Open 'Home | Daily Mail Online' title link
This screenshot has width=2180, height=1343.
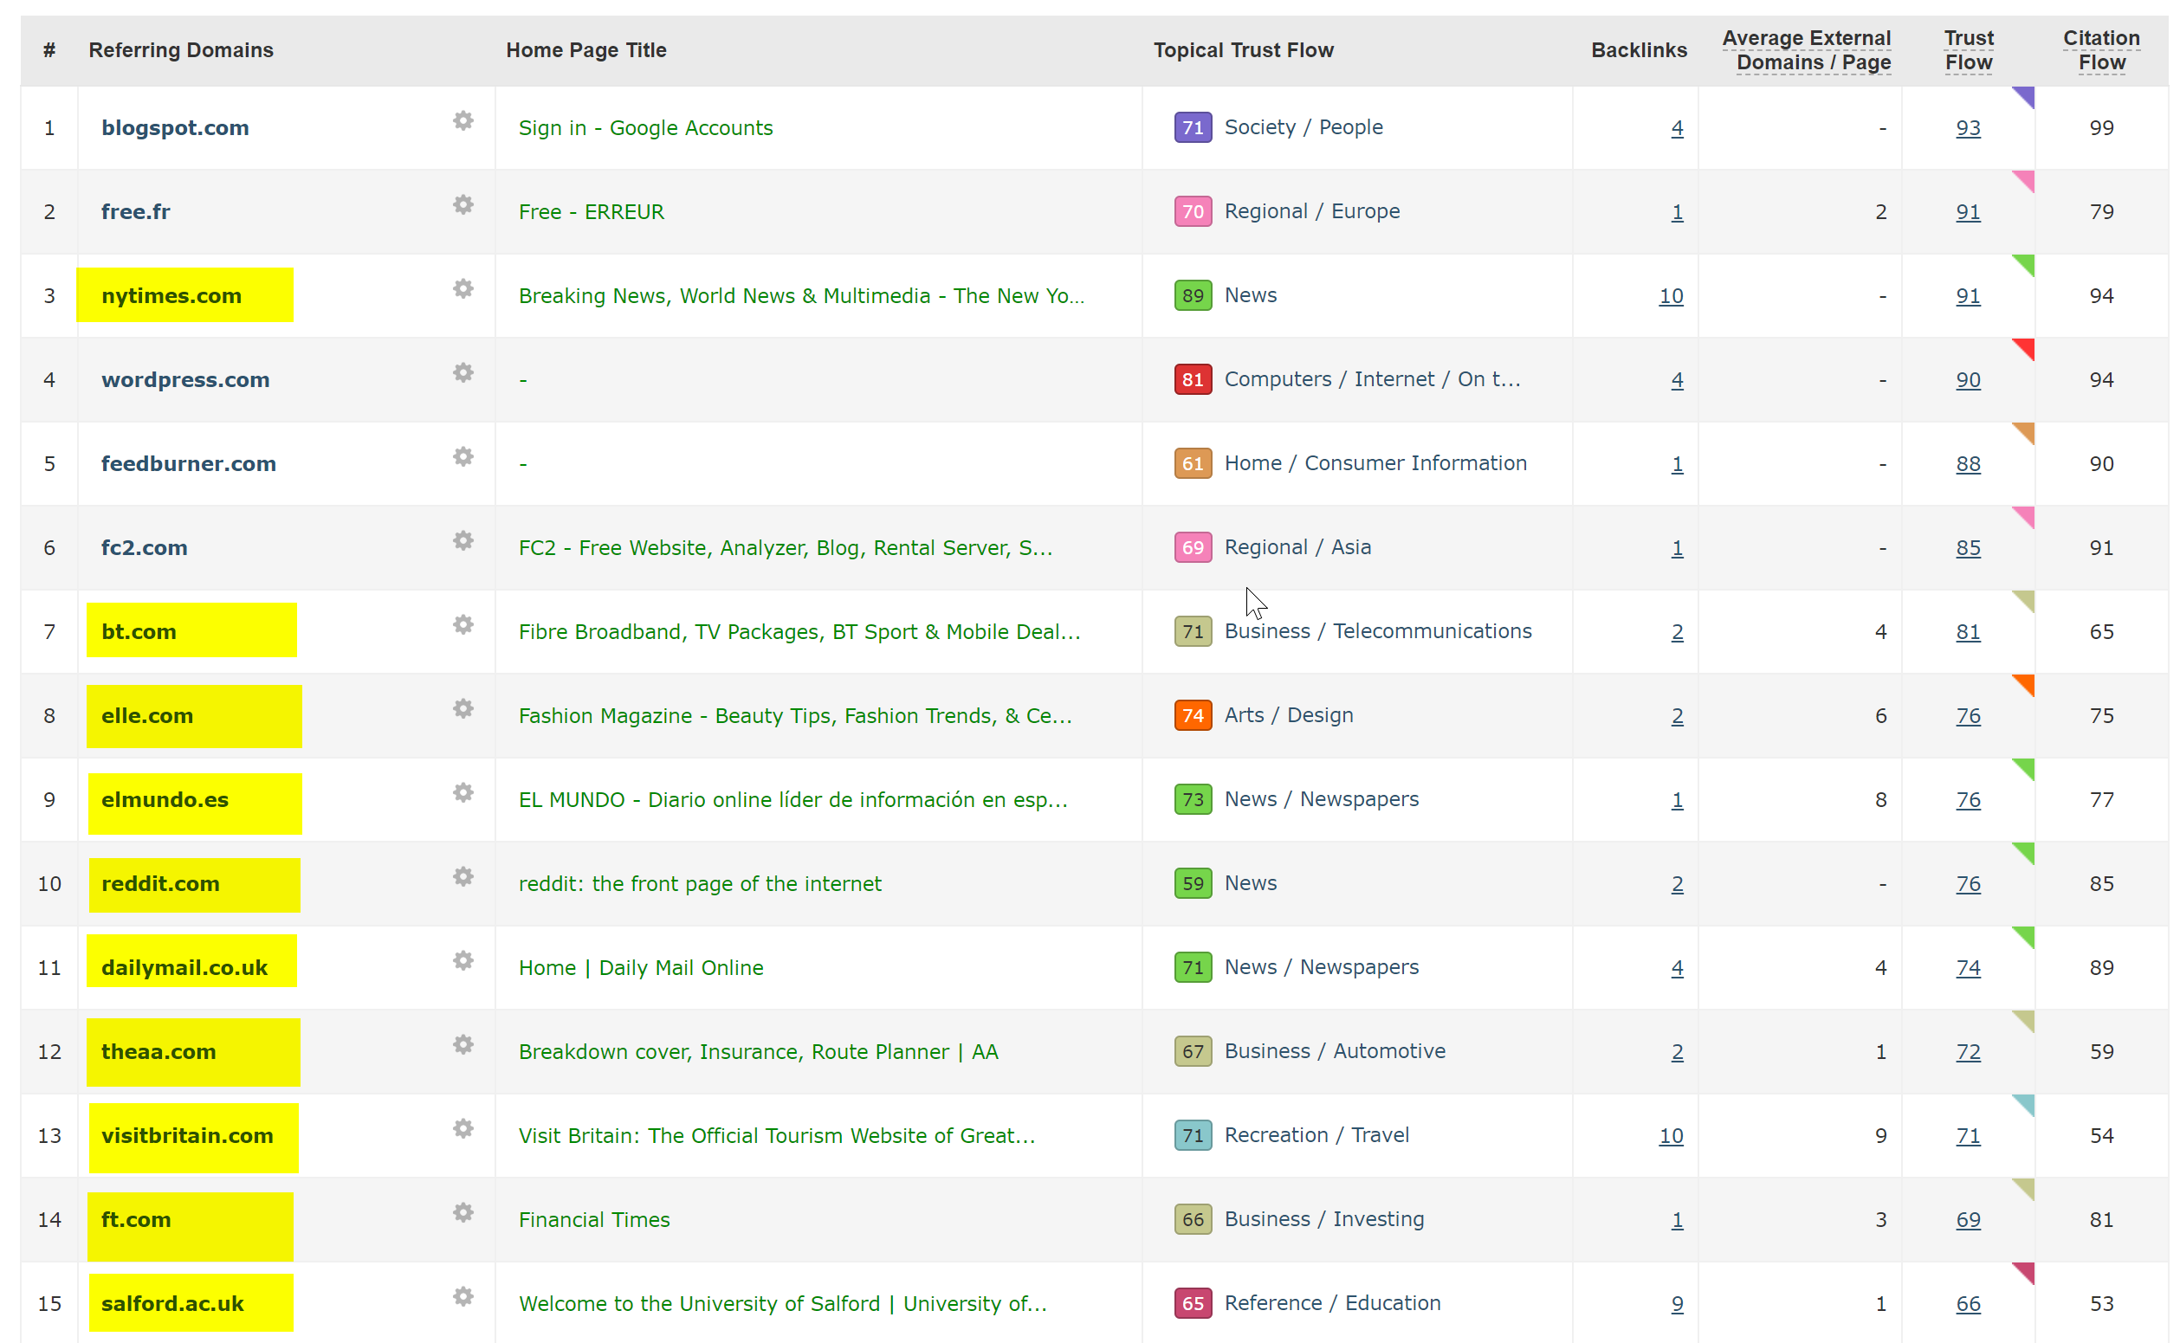click(x=642, y=968)
